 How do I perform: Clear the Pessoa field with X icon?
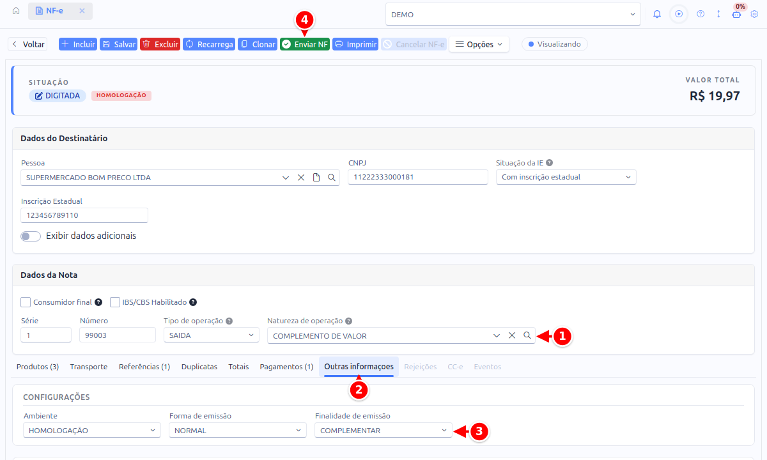coord(301,178)
